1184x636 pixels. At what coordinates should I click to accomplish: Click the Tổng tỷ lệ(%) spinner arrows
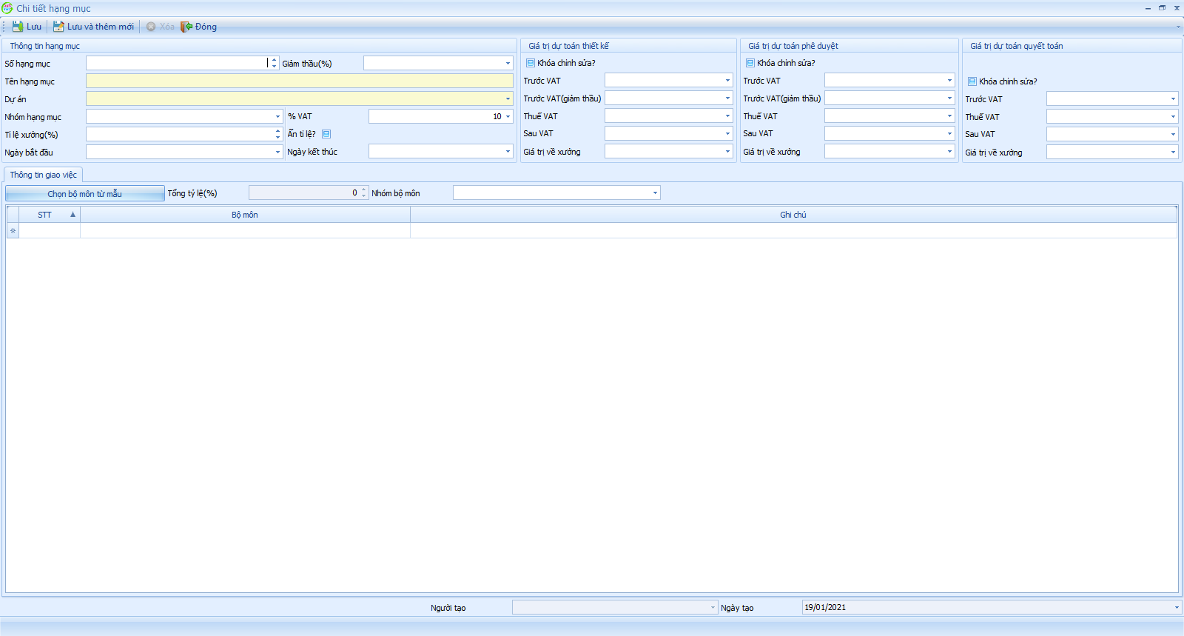[363, 193]
